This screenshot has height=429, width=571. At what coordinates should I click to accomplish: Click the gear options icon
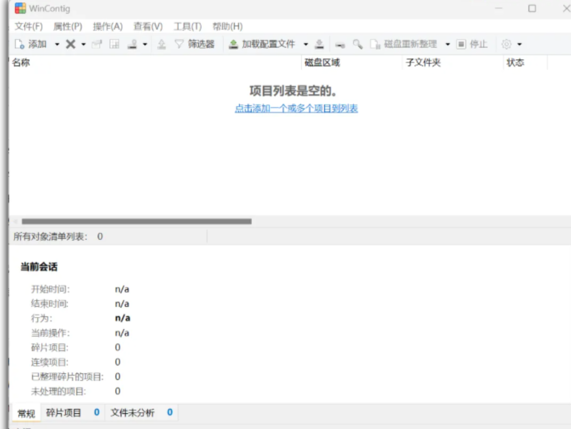coord(506,44)
